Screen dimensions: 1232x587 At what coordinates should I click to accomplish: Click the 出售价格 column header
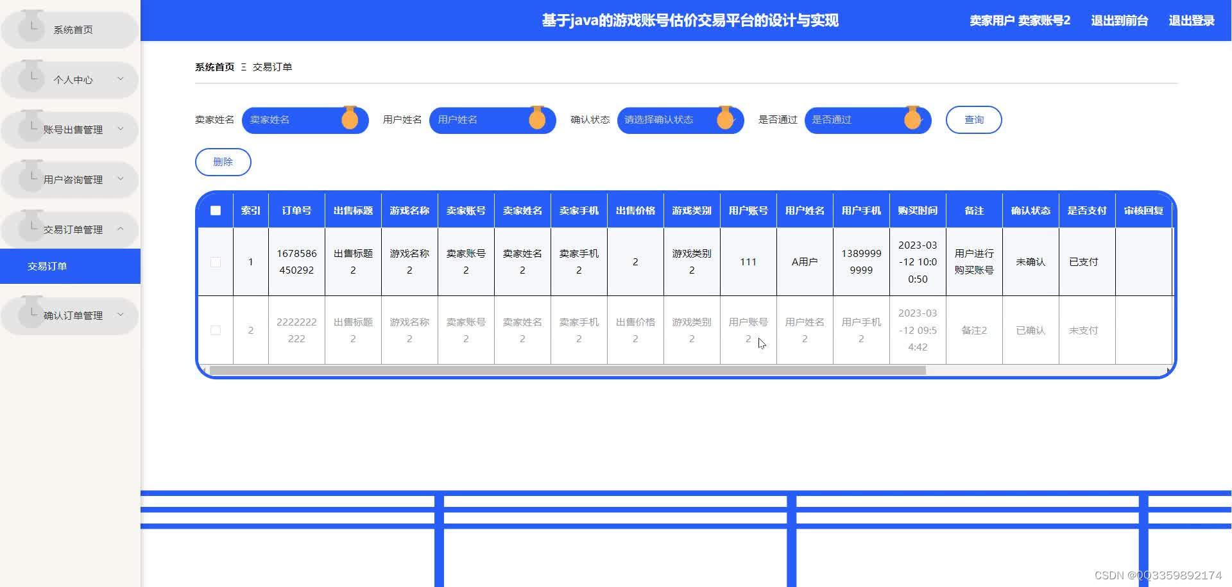click(635, 210)
